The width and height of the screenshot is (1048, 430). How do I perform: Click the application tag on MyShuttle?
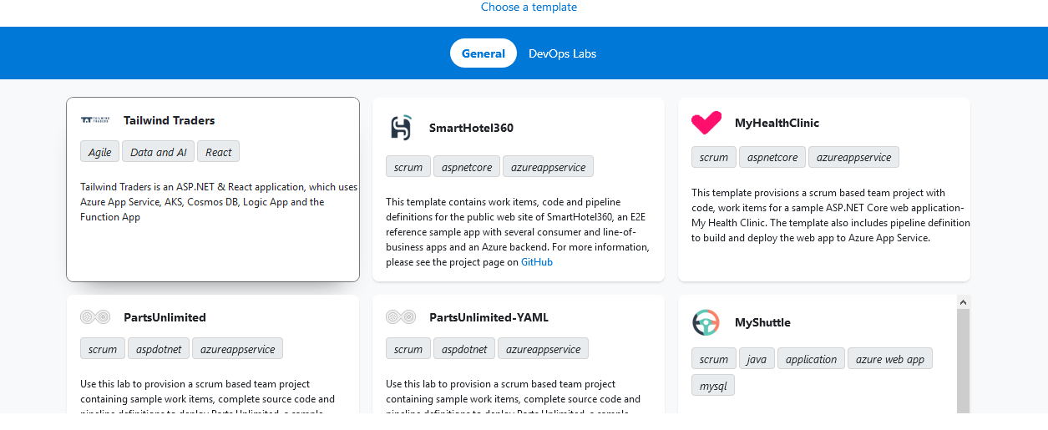pos(811,359)
